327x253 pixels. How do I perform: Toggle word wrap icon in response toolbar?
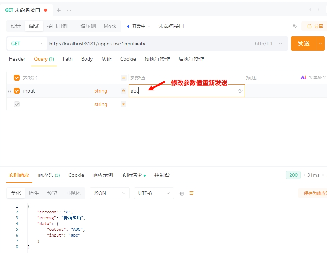point(191,193)
